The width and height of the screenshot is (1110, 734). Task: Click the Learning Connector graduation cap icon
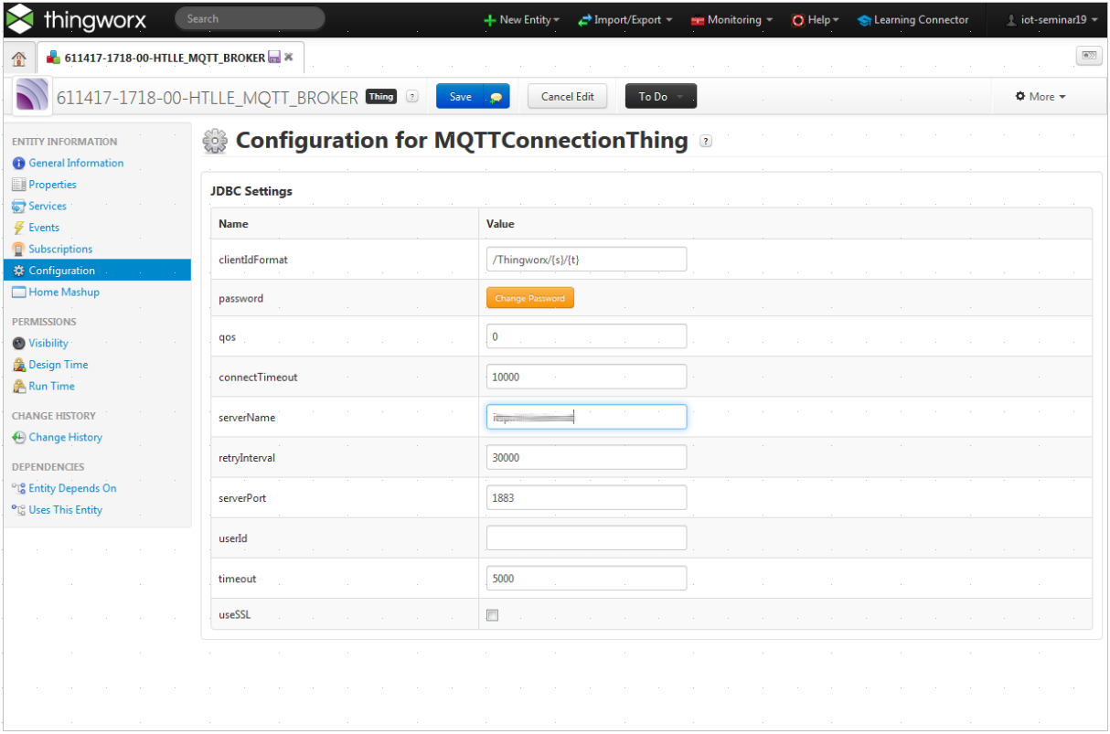[x=864, y=20]
